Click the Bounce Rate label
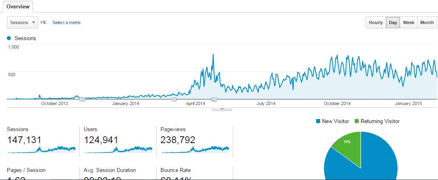Screen dimensions: 438x180 point(176,170)
